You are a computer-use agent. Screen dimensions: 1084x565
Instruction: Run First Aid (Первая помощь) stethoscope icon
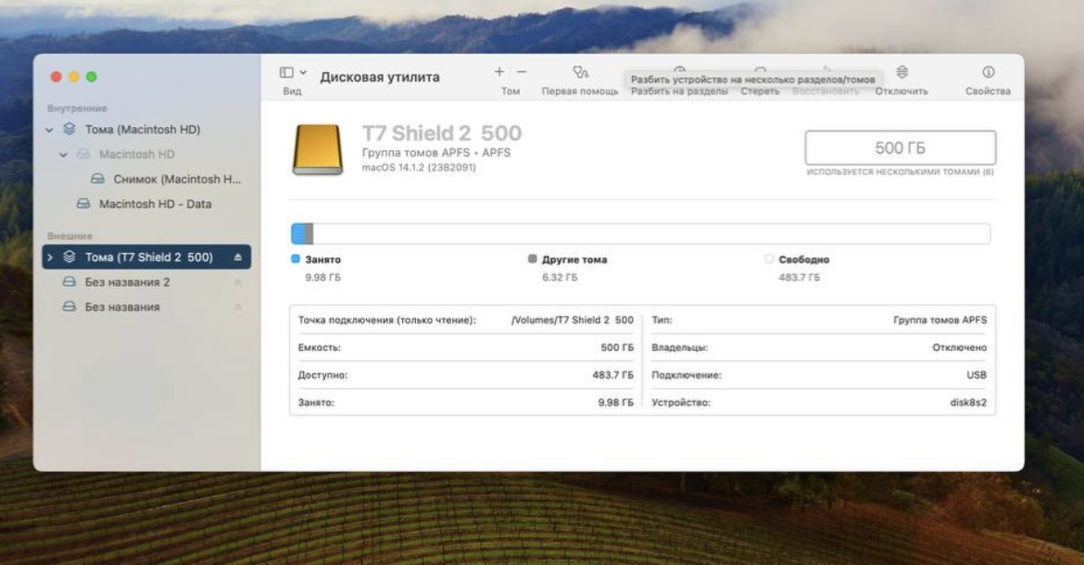pos(580,72)
